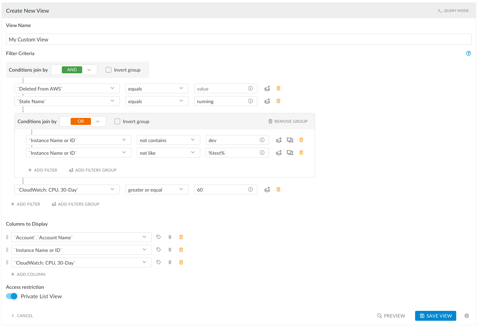
Task: Delete the 'not like %test%' filter
Action: point(301,153)
